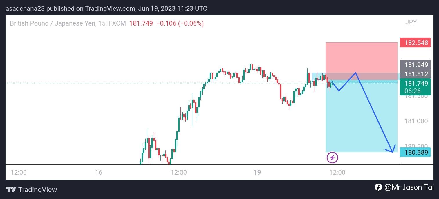Click the British Pound / Japanese Yen title

53,23
